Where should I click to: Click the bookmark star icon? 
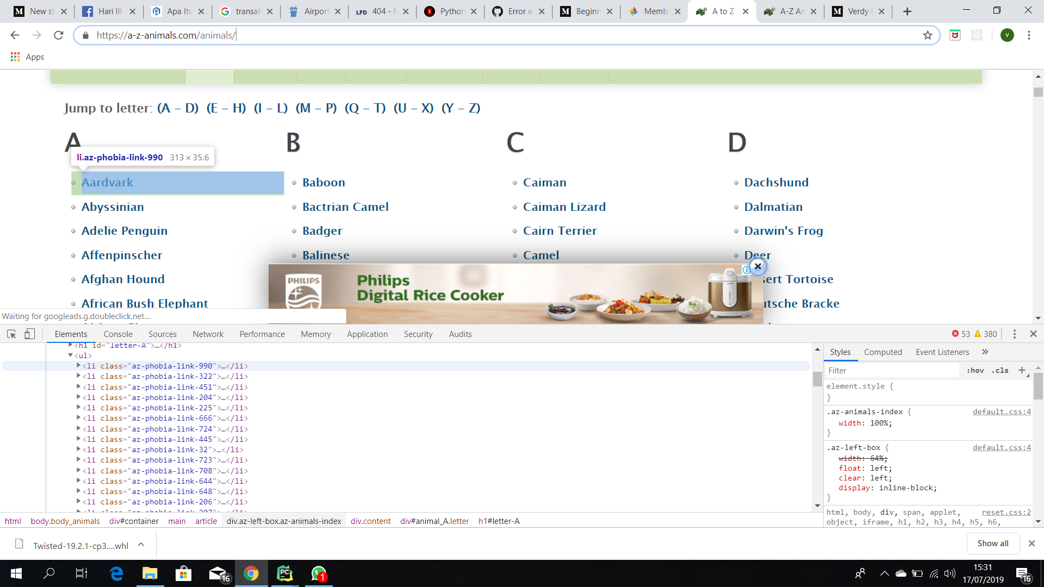click(928, 35)
